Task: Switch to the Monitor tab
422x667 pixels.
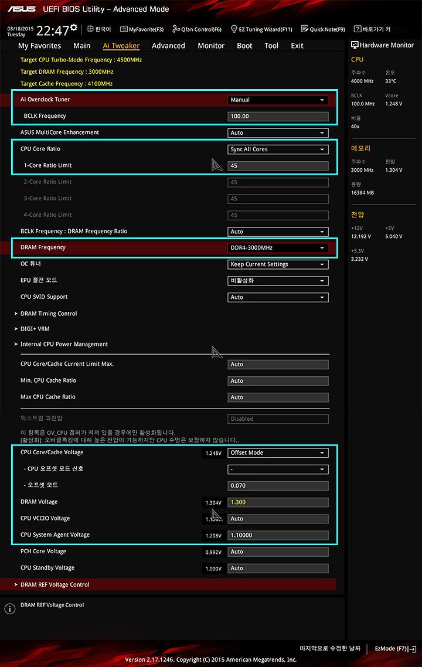Action: [x=211, y=46]
